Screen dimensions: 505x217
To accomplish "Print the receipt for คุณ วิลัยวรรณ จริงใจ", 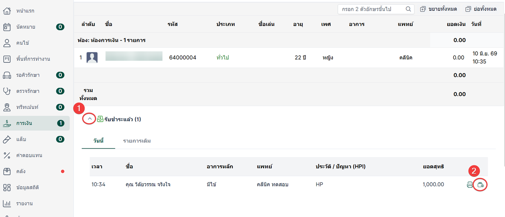I will [470, 185].
